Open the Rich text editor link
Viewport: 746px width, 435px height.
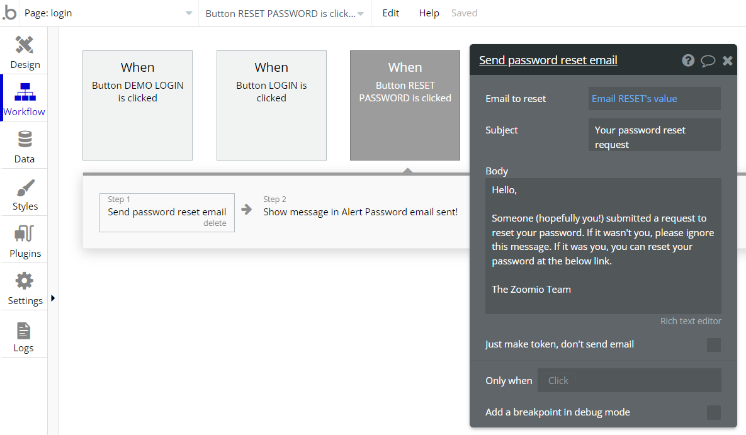(x=691, y=321)
